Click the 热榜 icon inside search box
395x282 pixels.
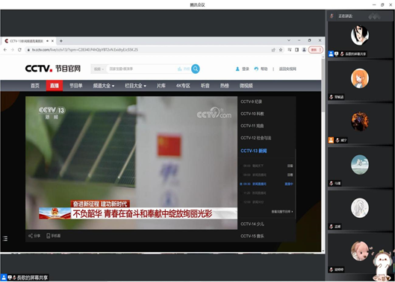click(x=180, y=69)
